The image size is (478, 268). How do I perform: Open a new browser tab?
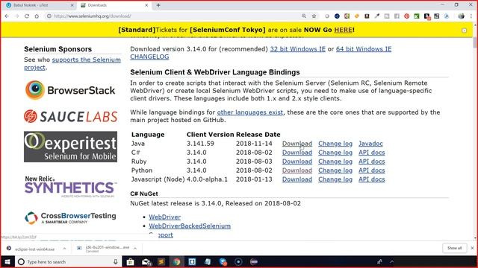coord(158,5)
